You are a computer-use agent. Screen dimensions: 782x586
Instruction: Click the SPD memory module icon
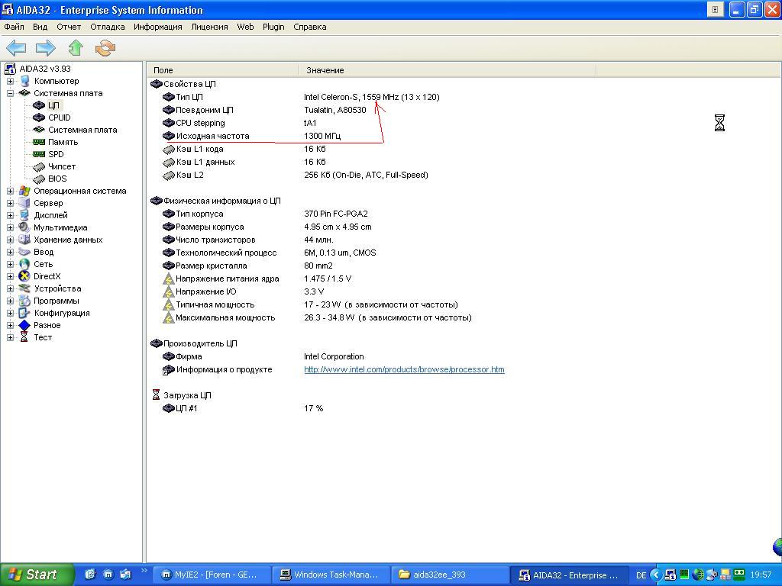(39, 154)
